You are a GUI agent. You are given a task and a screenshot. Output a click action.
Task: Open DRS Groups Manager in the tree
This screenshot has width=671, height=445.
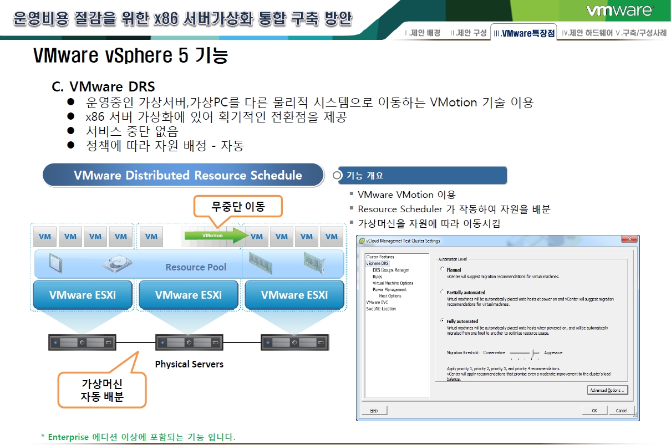391,270
